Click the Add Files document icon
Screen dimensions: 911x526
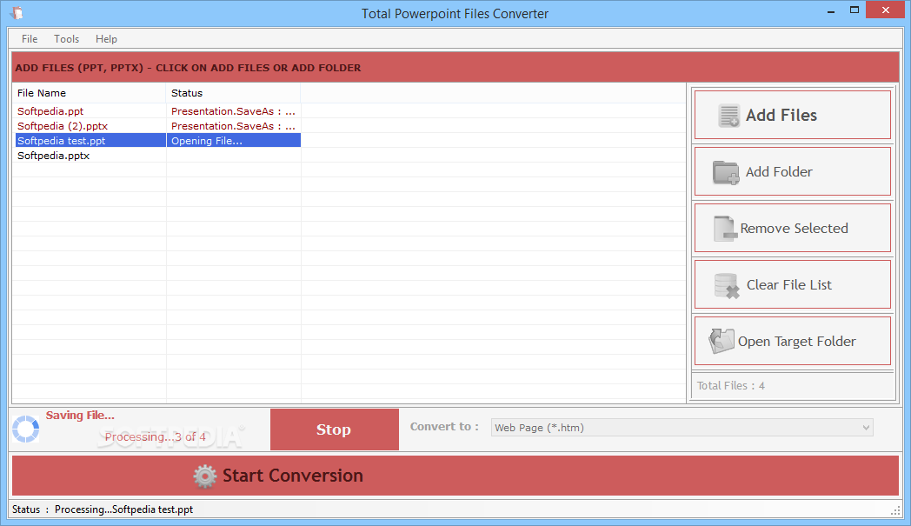pos(728,115)
